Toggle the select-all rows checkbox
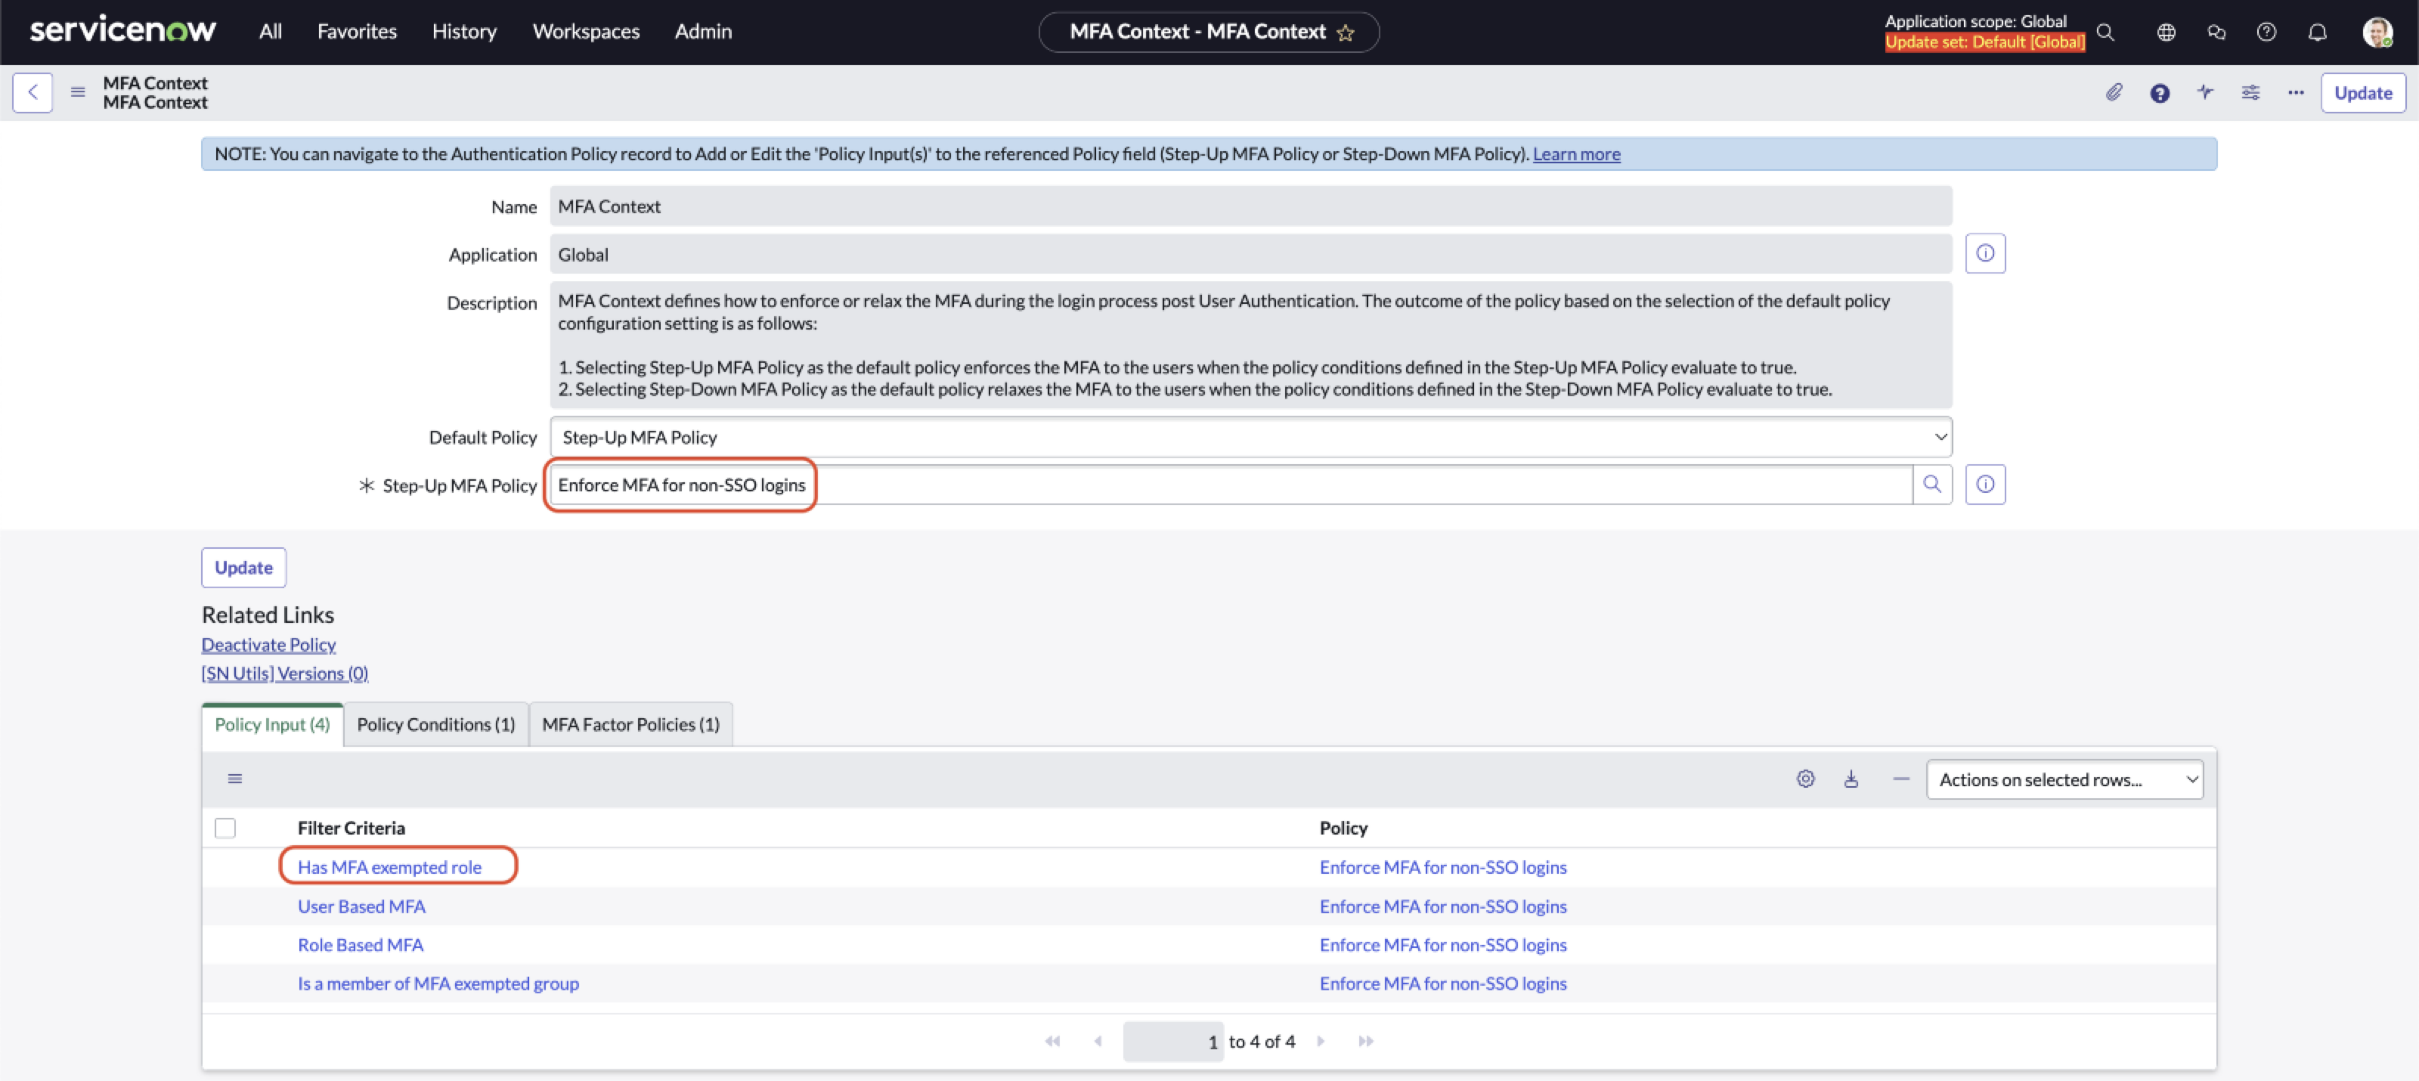Viewport: 2419px width, 1081px height. point(225,828)
